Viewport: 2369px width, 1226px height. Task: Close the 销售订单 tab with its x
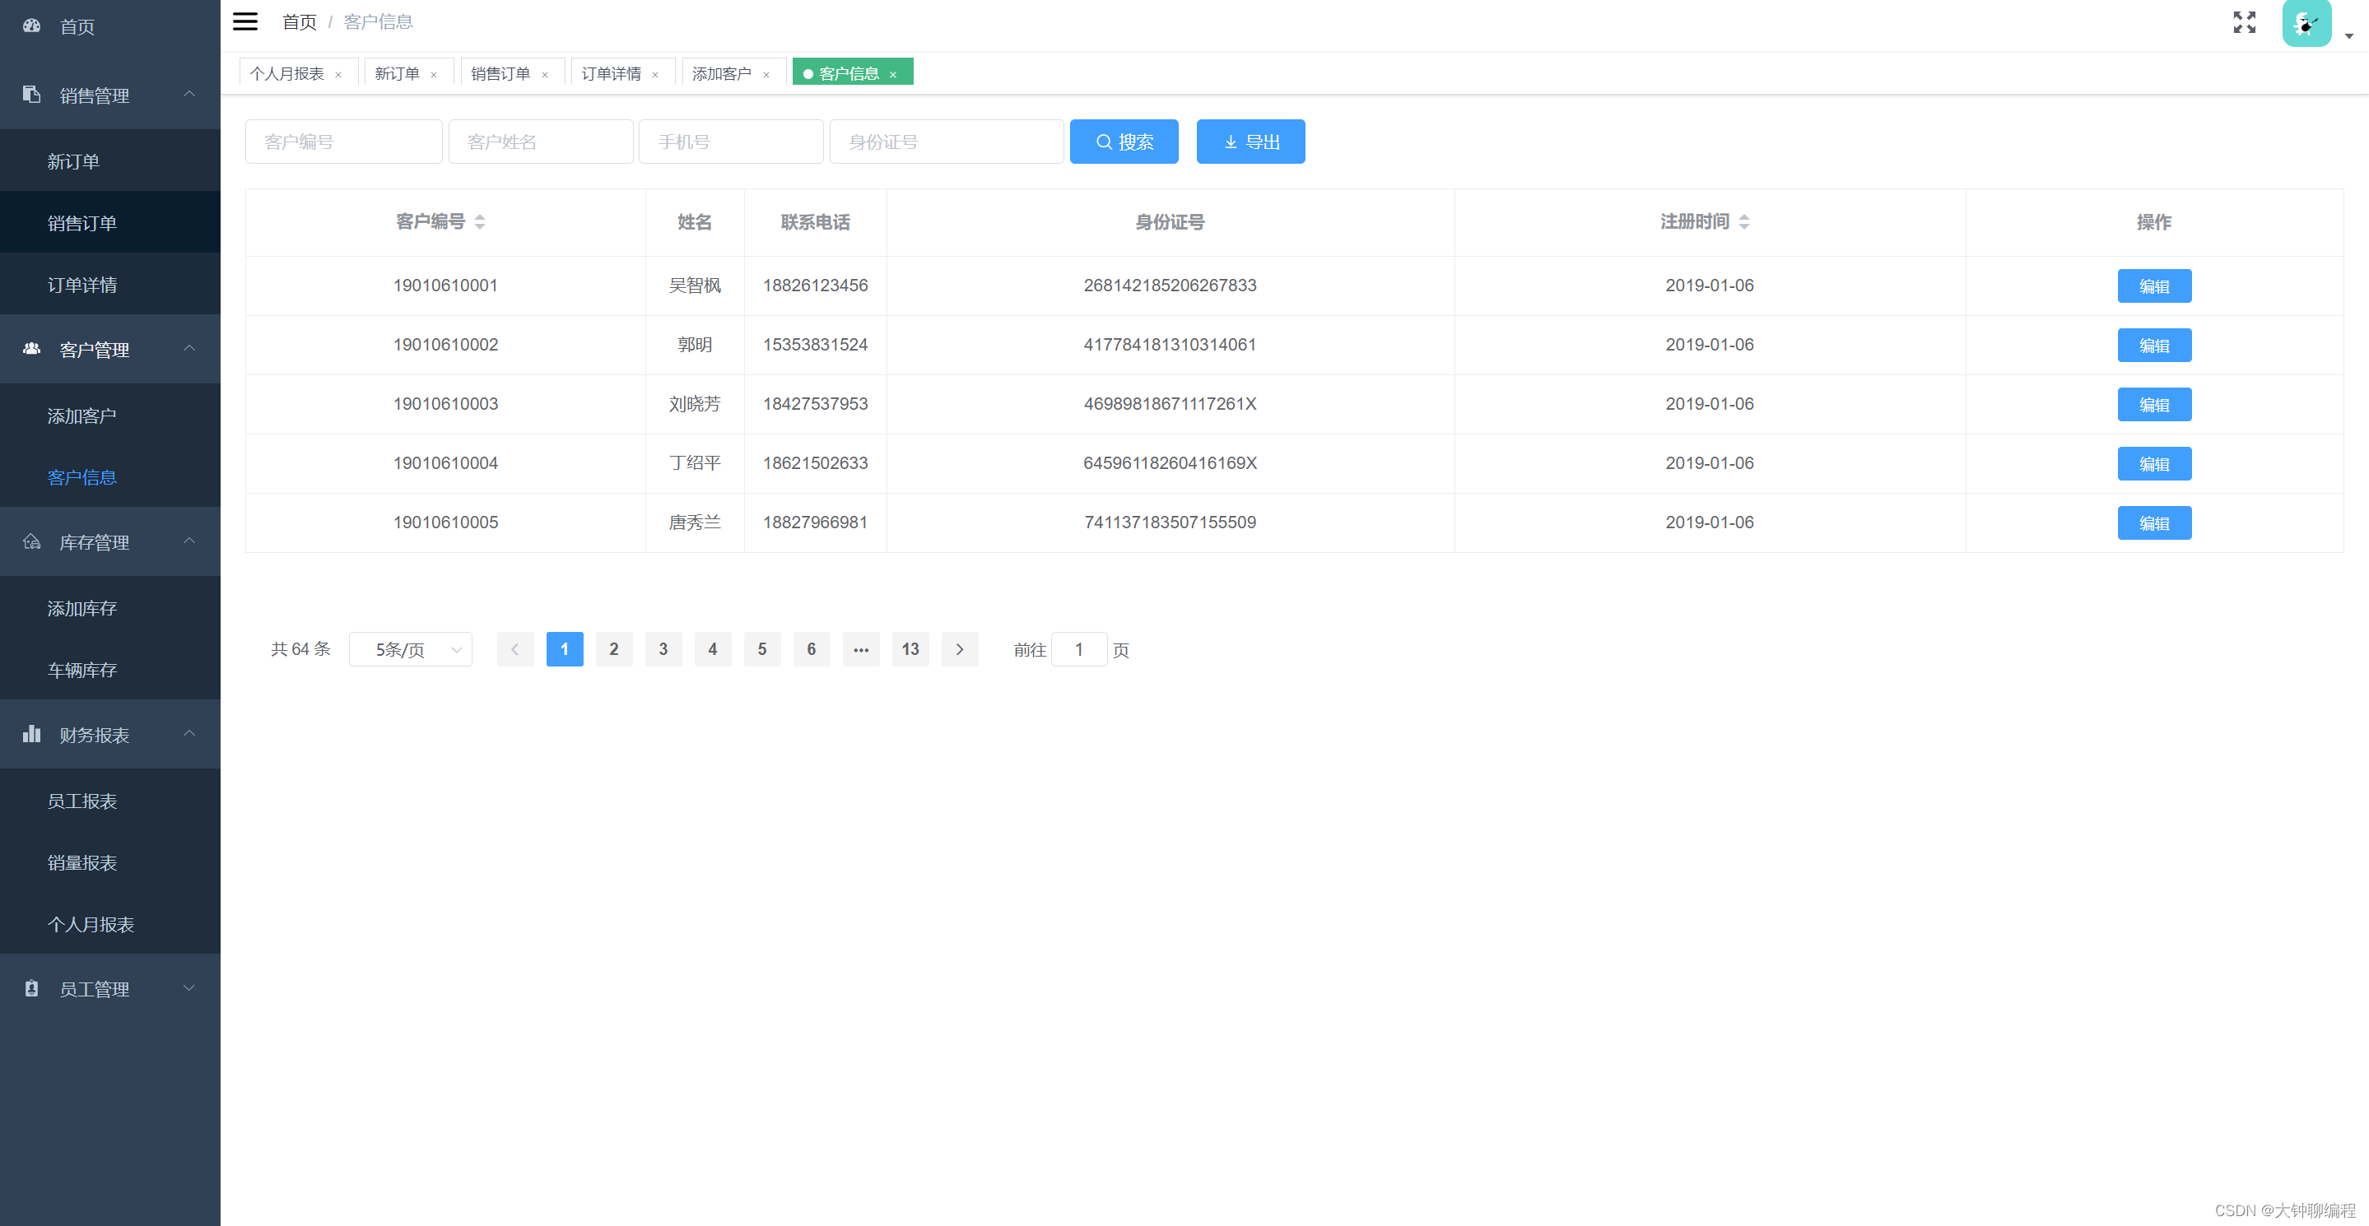click(x=544, y=76)
